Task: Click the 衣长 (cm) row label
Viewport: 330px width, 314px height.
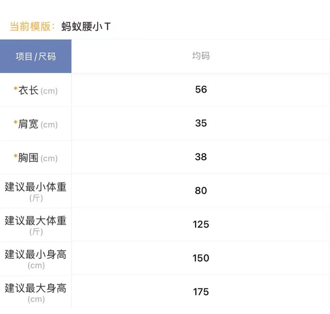Action: pyautogui.click(x=35, y=90)
